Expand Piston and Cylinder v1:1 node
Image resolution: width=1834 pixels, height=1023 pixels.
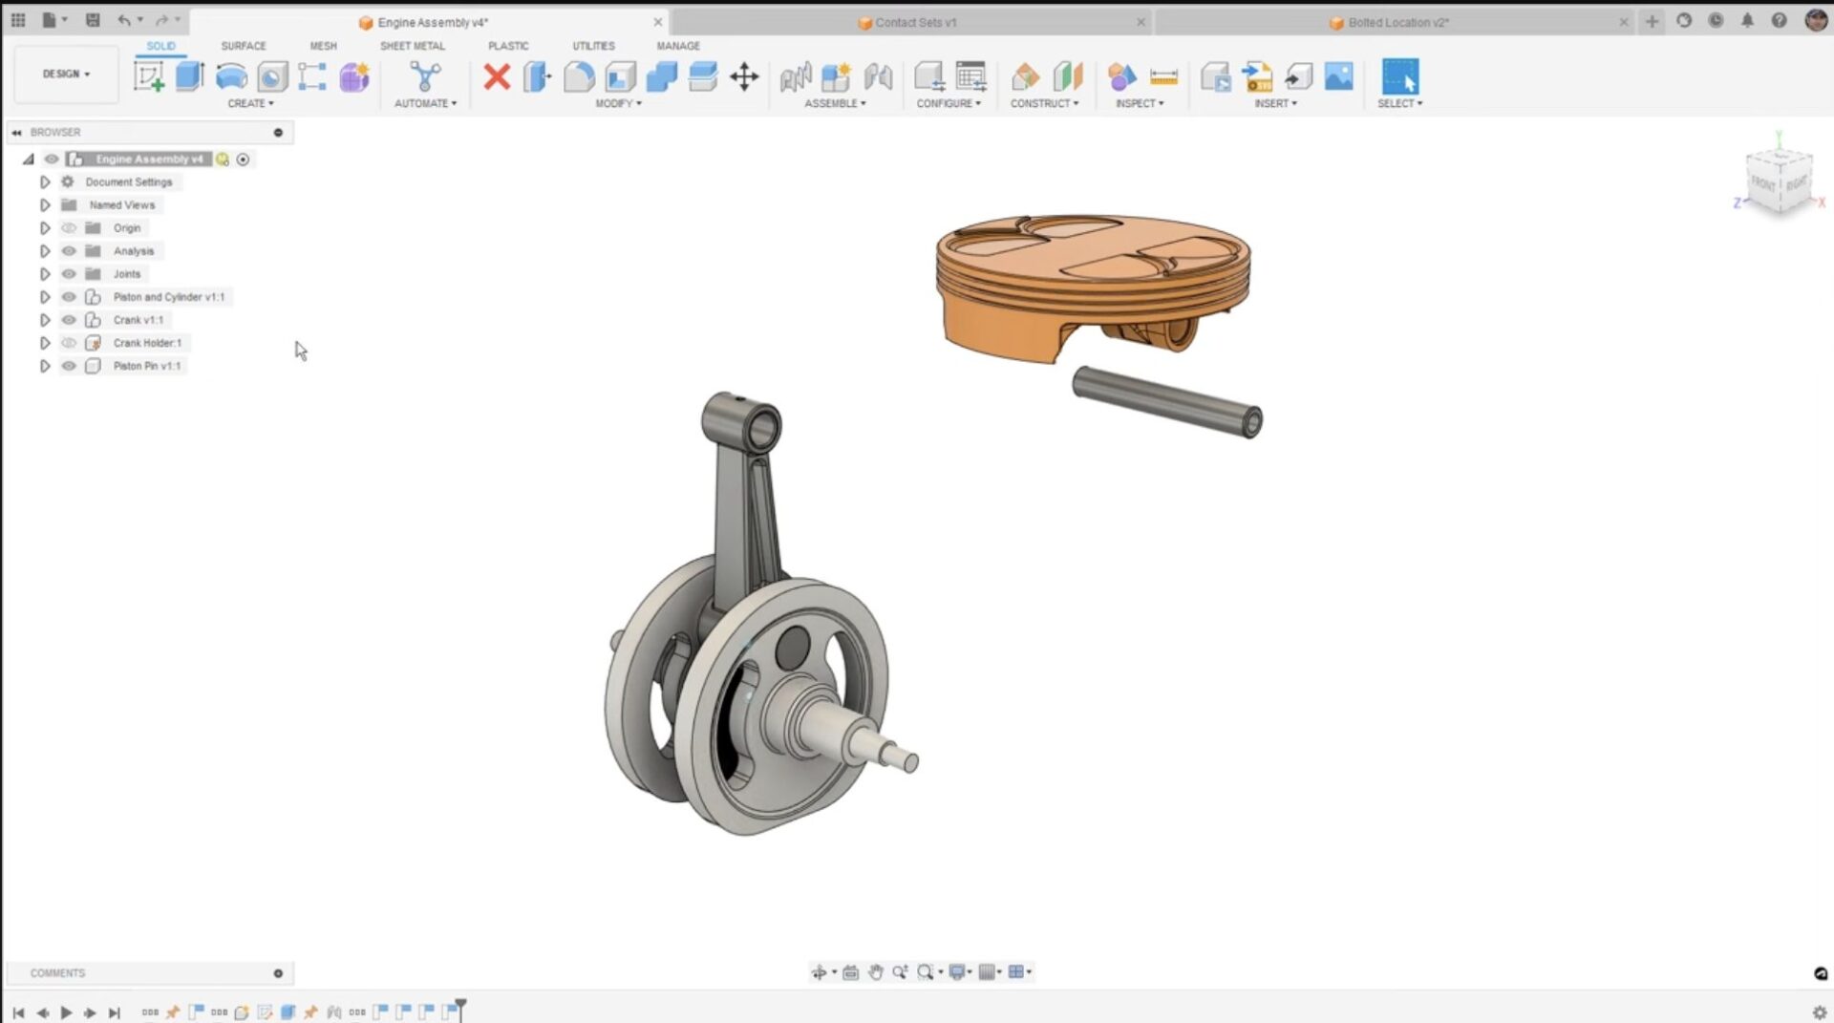coord(45,297)
